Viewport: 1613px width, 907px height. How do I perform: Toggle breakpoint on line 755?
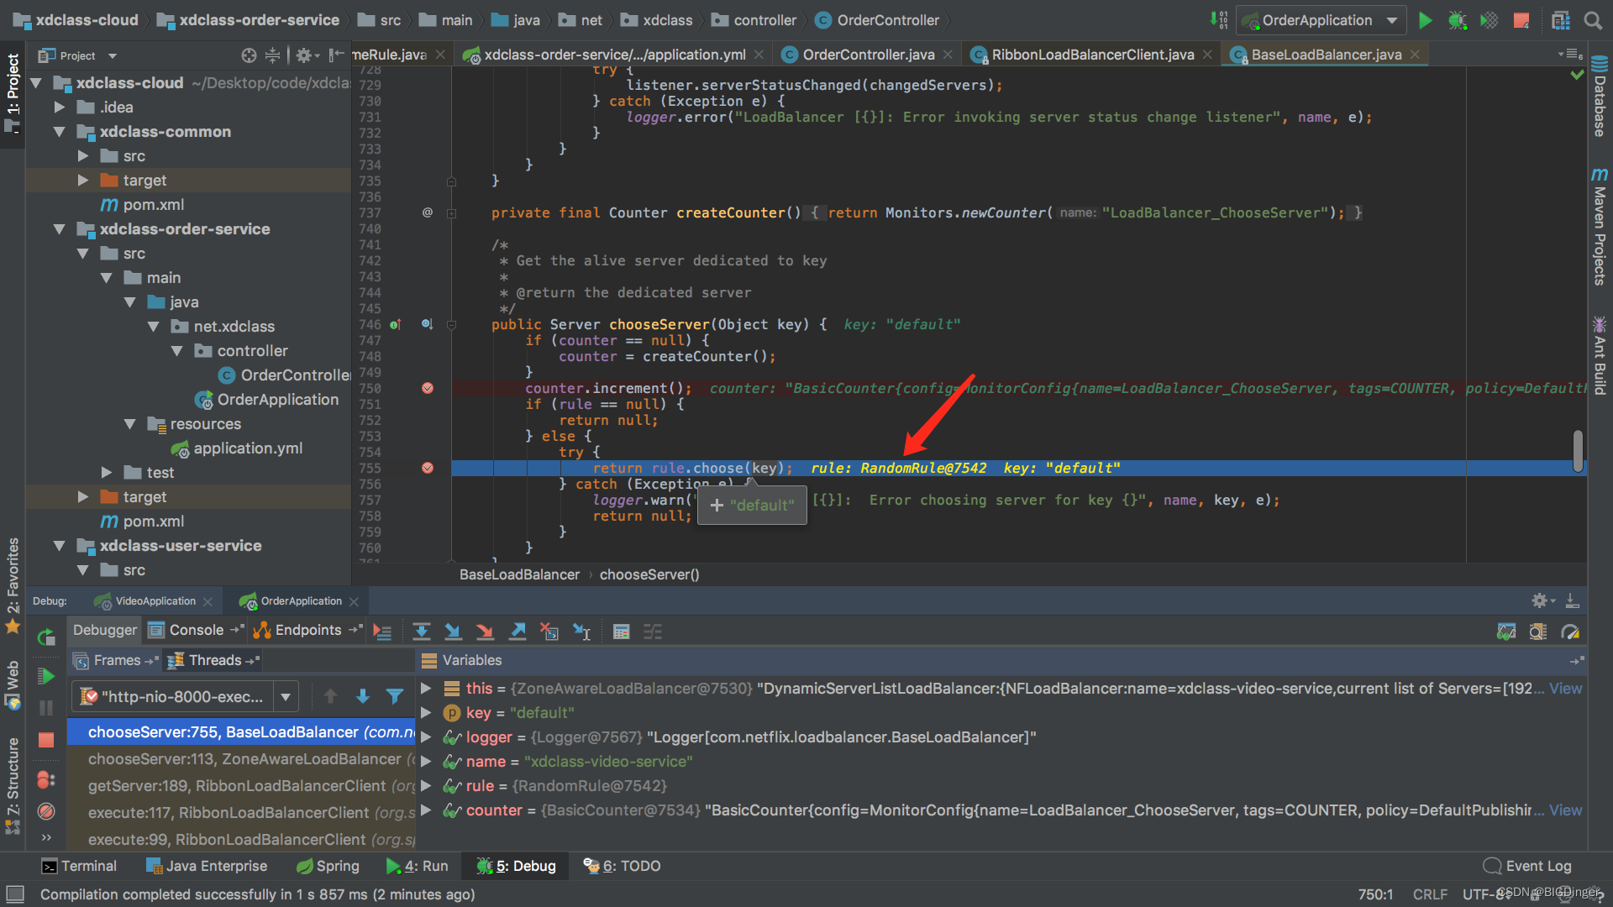point(428,468)
